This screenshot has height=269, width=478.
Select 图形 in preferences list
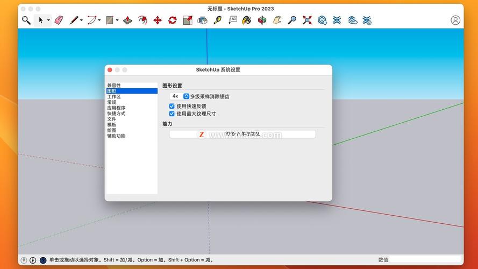click(x=132, y=91)
